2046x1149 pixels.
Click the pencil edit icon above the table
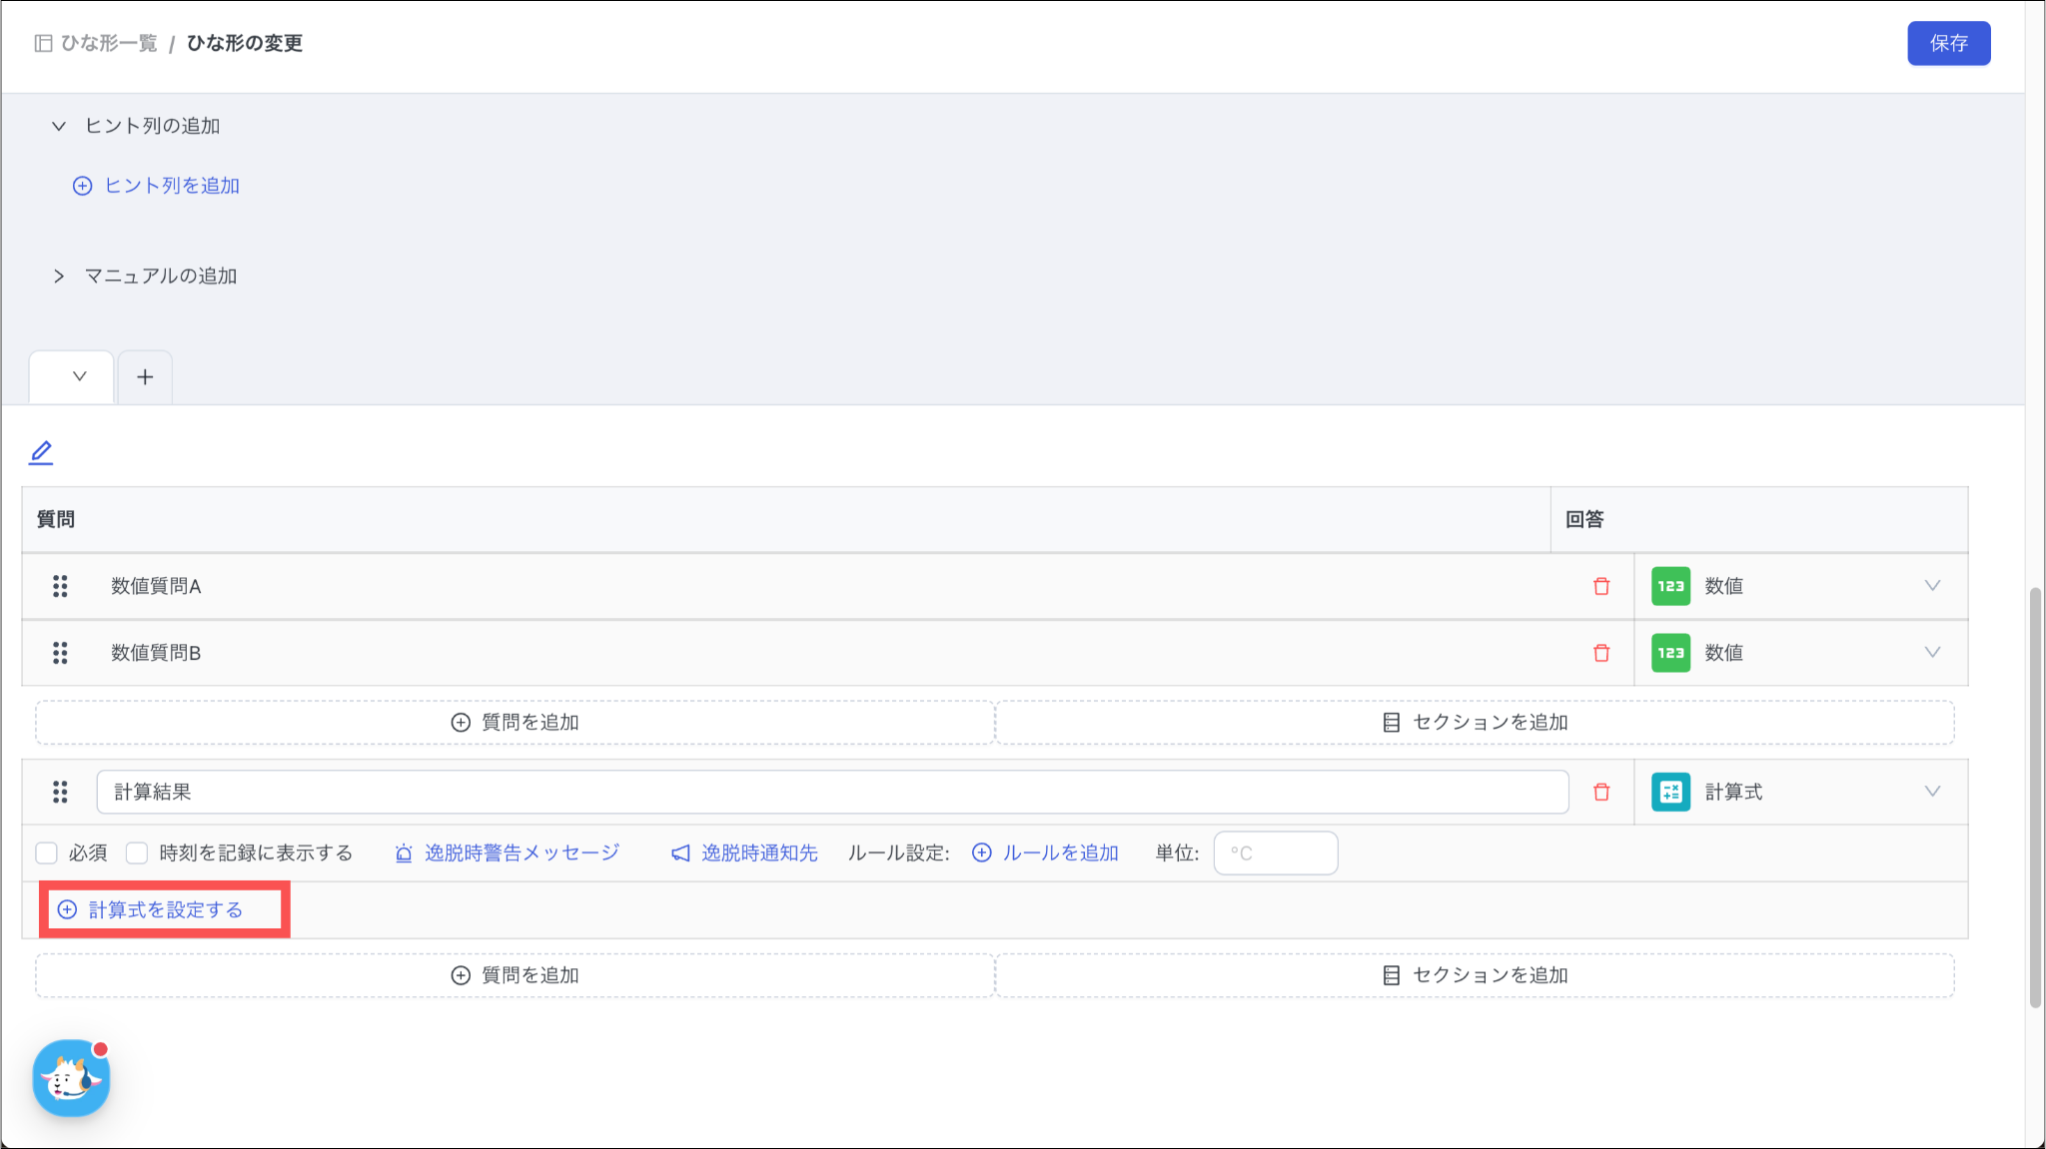pos(41,453)
